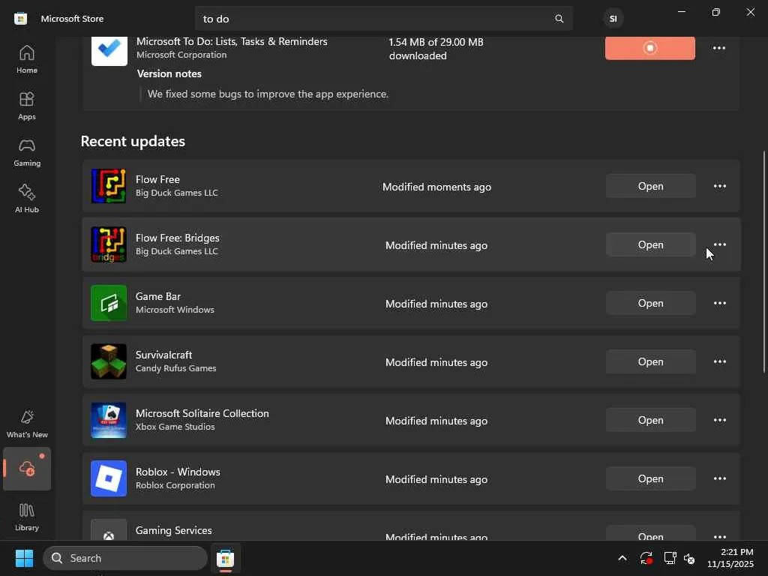Open more options for Flow Free: Bridges
The image size is (768, 576).
click(719, 244)
